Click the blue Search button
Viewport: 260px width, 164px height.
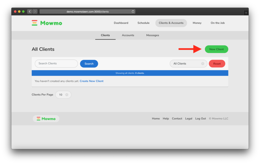[89, 64]
